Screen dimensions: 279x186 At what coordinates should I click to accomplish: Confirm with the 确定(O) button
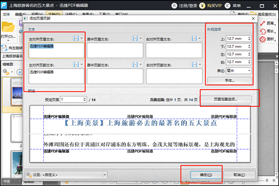[x=206, y=175]
